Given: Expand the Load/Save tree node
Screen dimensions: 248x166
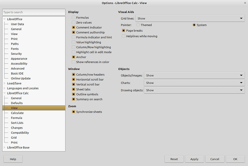Looking at the screenshot, I should 4,83.
